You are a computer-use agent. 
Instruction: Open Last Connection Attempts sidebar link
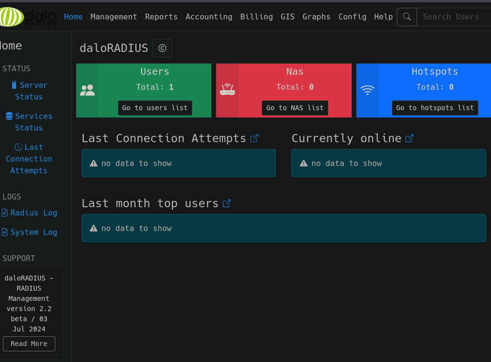(x=29, y=159)
